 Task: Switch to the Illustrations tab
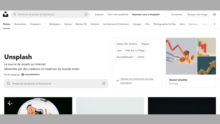pyautogui.click(x=20, y=24)
